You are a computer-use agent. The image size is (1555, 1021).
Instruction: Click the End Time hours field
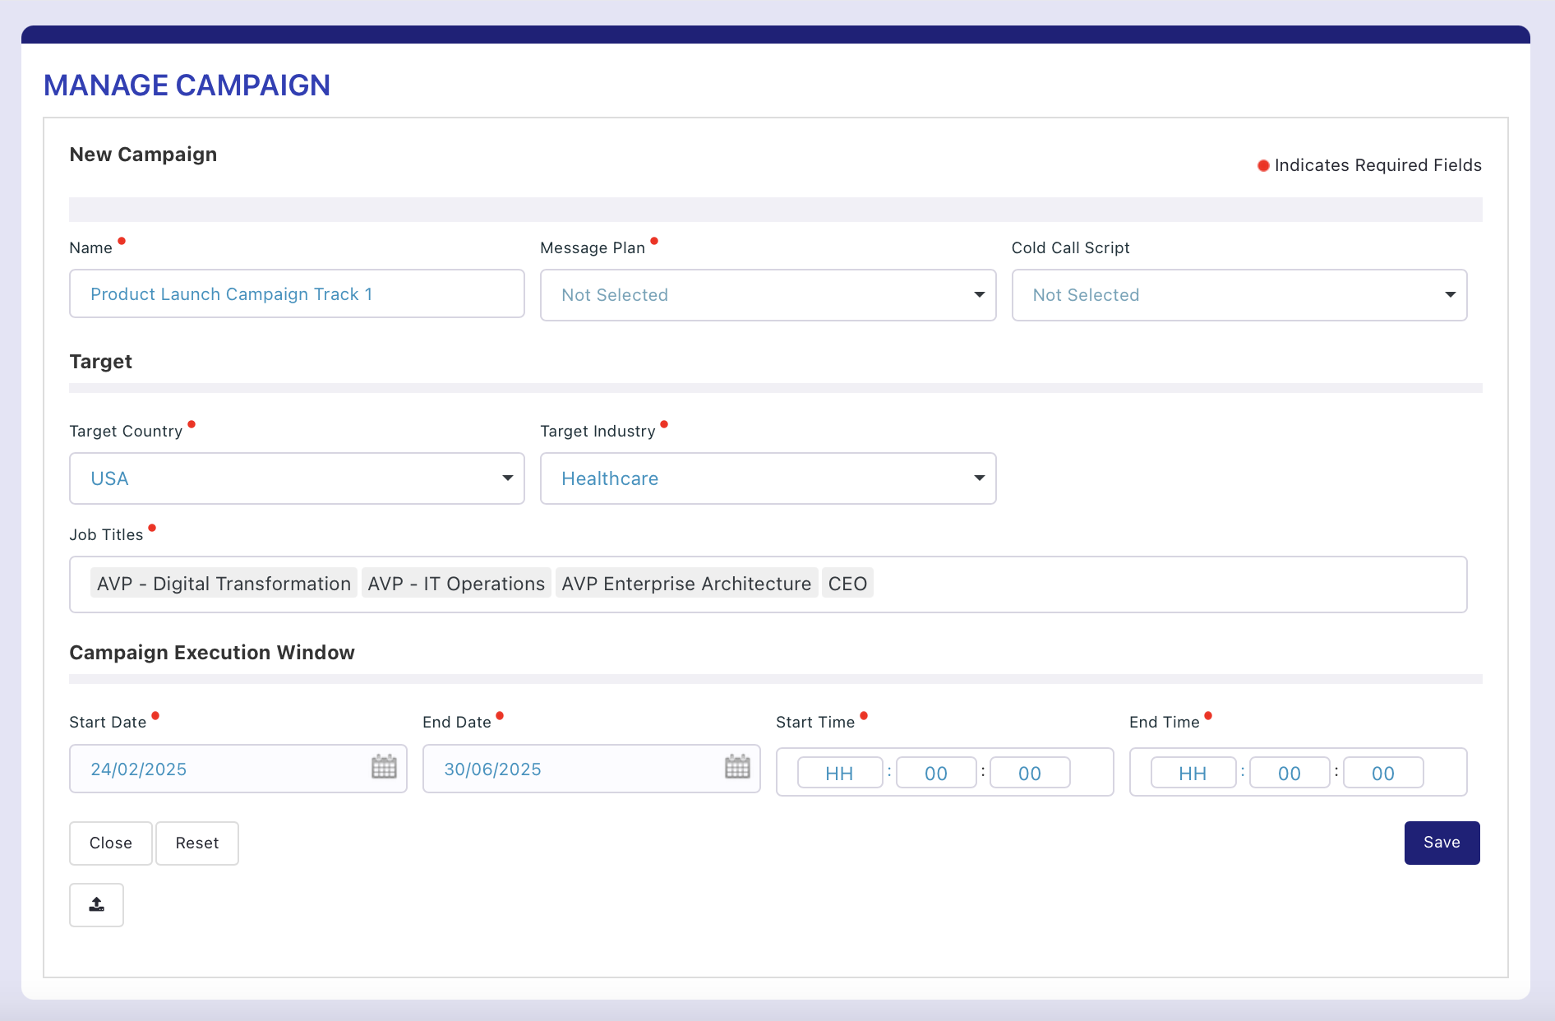1193,774
